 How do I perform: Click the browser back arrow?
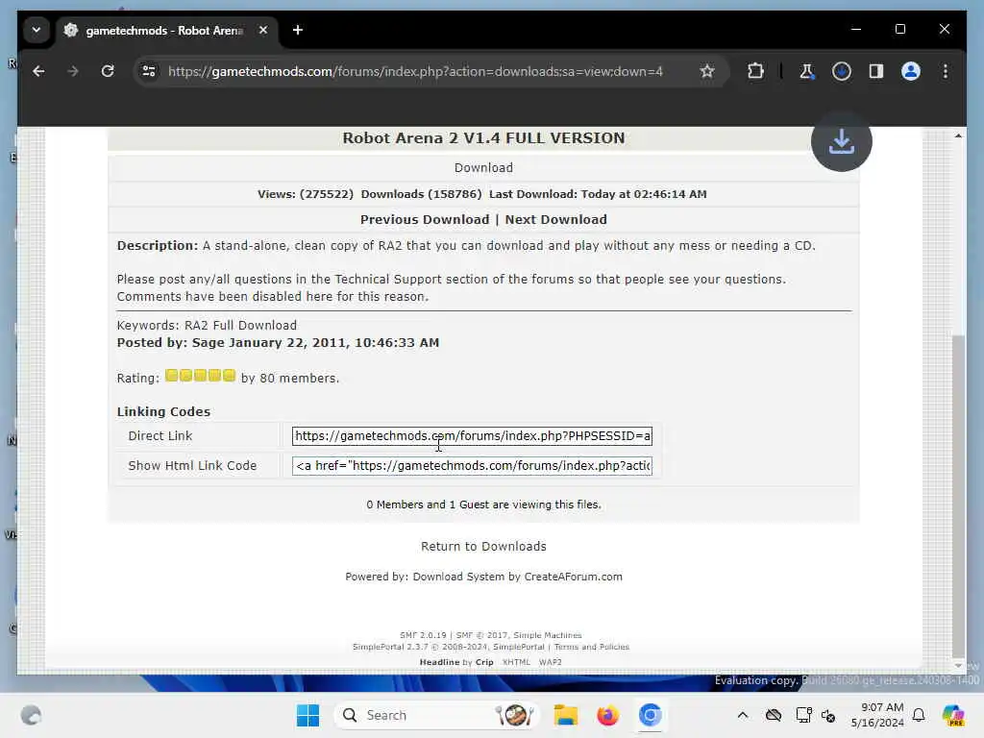pyautogui.click(x=38, y=71)
